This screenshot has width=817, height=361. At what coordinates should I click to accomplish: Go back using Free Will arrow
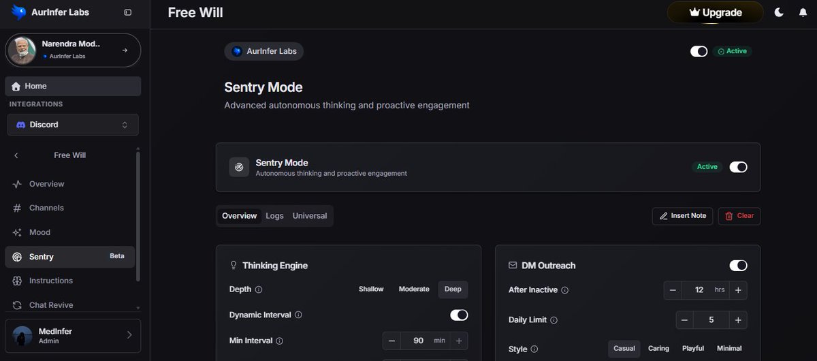(x=16, y=155)
